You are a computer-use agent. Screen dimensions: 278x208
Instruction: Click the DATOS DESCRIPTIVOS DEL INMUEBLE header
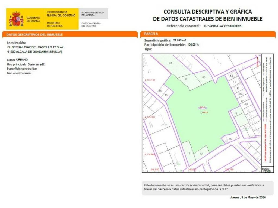pyautogui.click(x=35, y=35)
